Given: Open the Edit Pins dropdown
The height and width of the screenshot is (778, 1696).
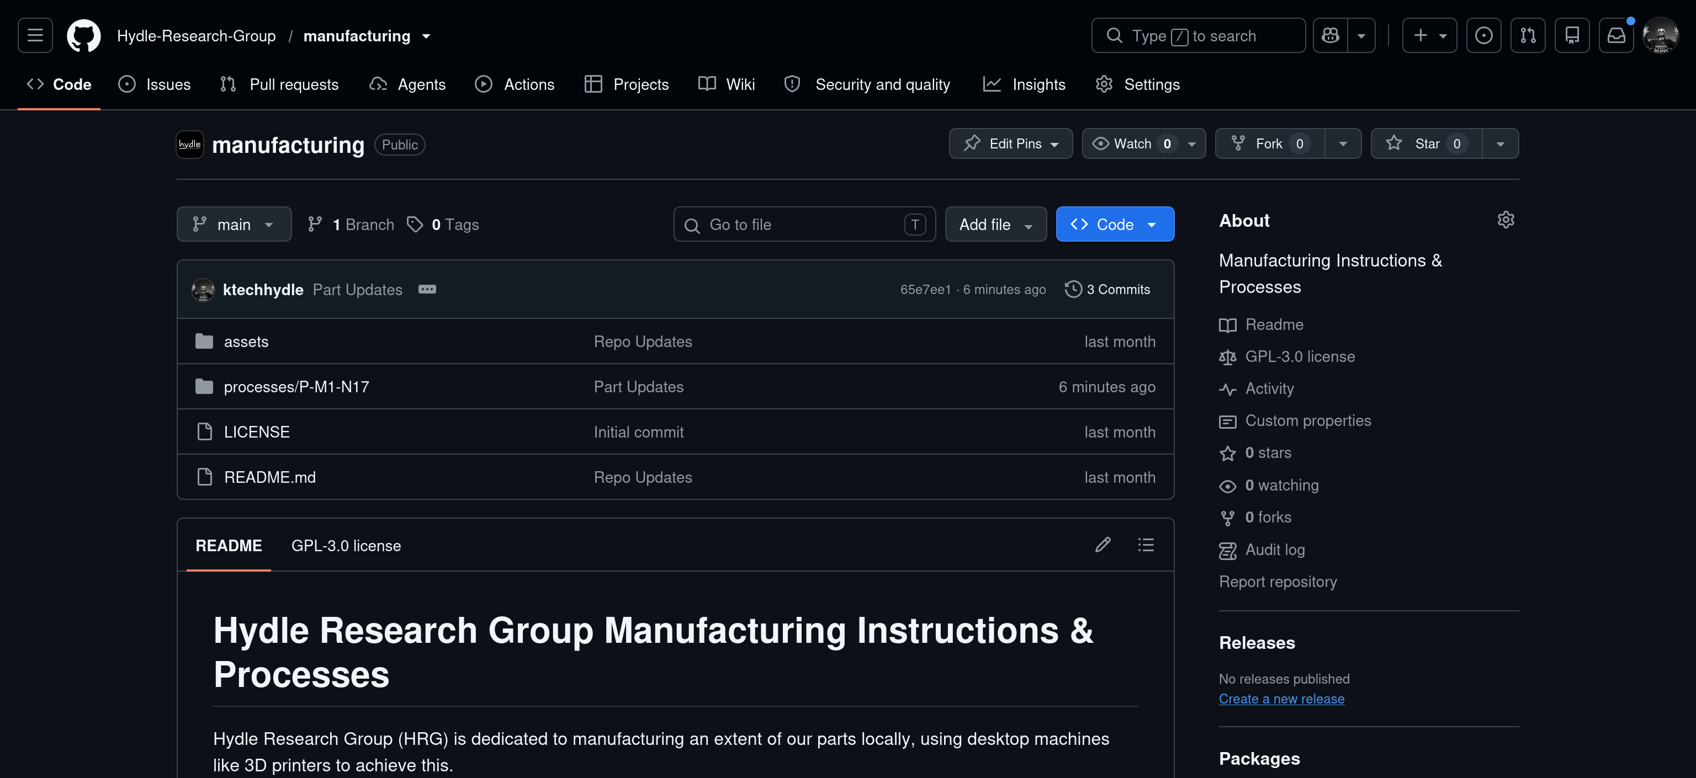Looking at the screenshot, I should coord(1011,143).
